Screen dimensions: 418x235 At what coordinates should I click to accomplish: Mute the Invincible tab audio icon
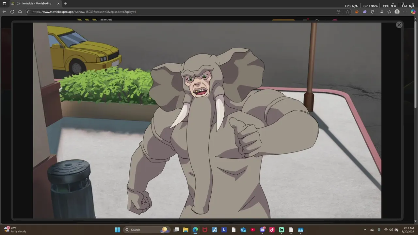18,4
